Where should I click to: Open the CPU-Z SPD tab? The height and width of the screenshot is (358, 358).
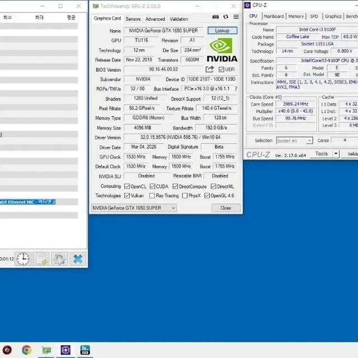(x=314, y=16)
